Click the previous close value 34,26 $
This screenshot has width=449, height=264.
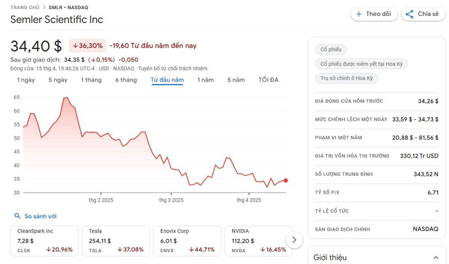428,101
